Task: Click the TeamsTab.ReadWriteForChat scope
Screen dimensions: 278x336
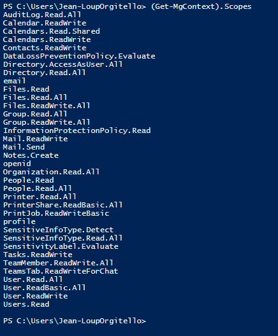Action: coord(61,271)
